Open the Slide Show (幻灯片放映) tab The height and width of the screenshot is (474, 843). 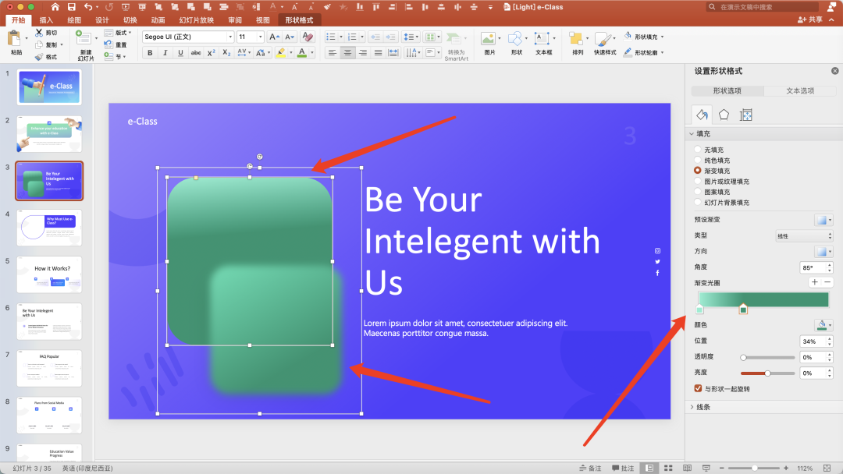(196, 19)
